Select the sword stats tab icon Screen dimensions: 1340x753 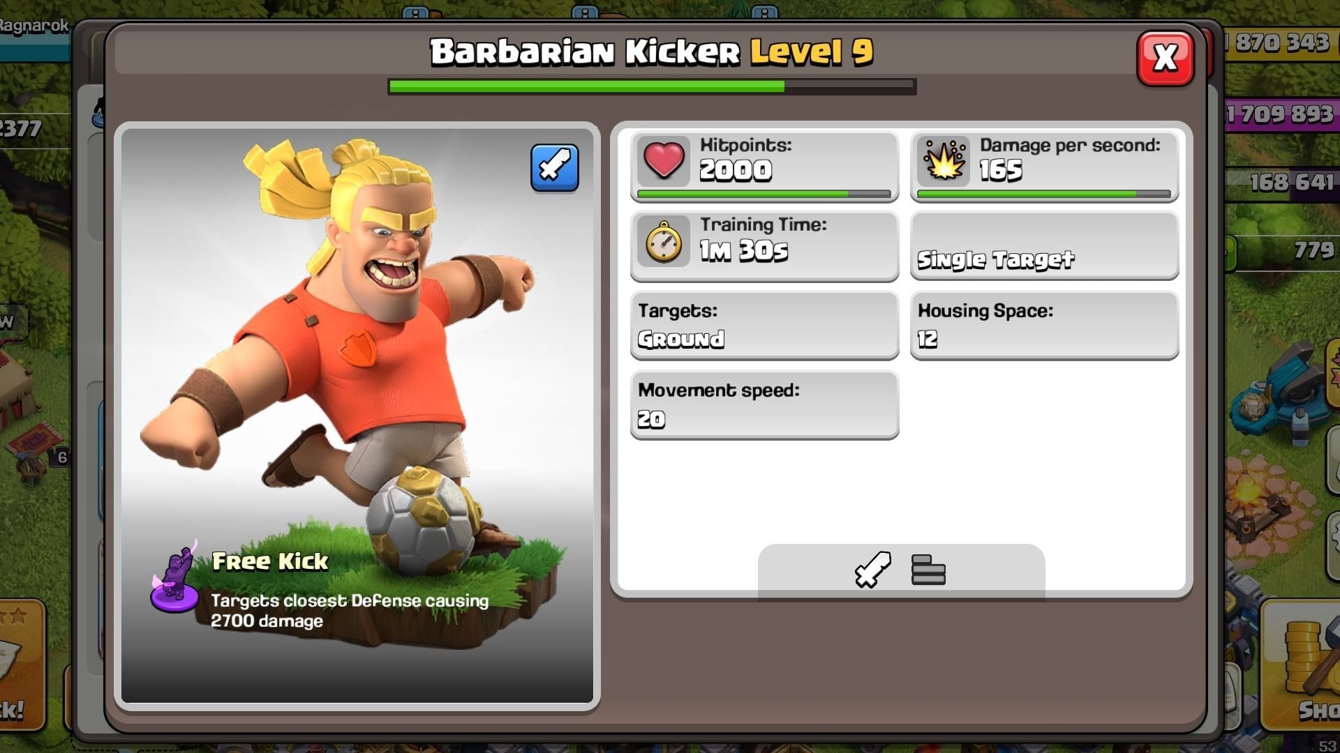[872, 570]
